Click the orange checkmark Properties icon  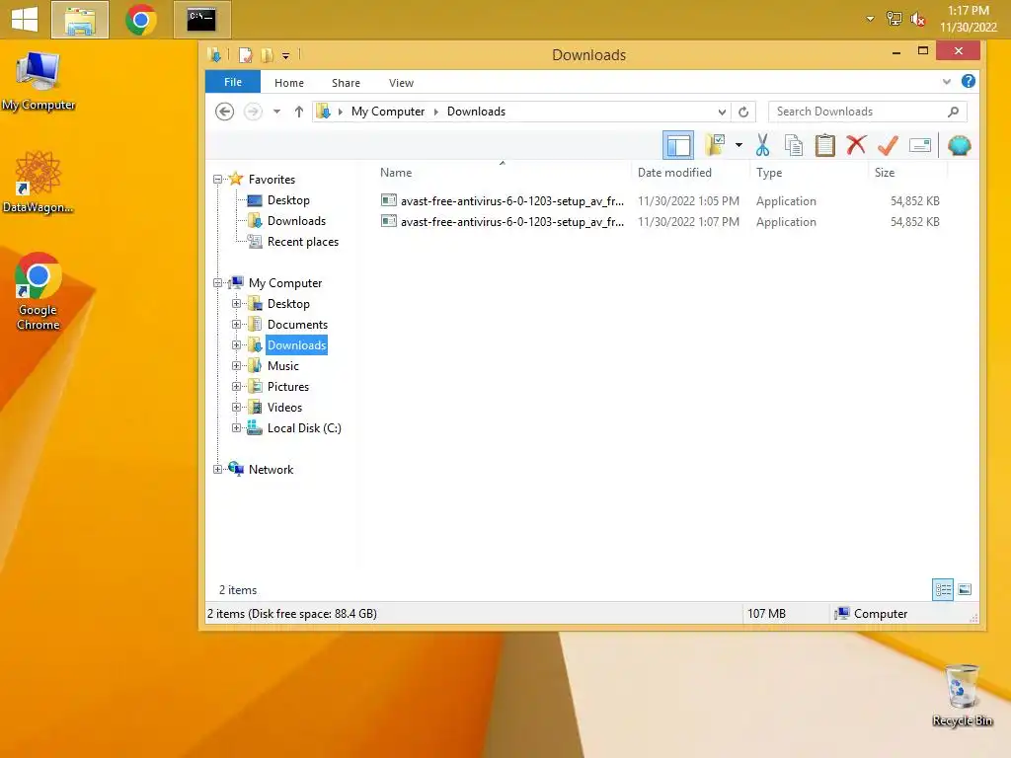point(888,145)
